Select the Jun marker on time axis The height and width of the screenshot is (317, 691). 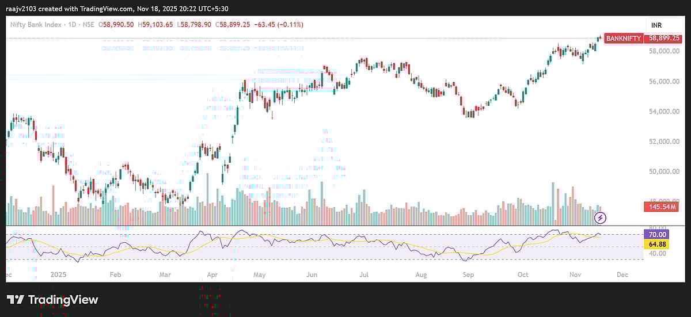(x=312, y=275)
